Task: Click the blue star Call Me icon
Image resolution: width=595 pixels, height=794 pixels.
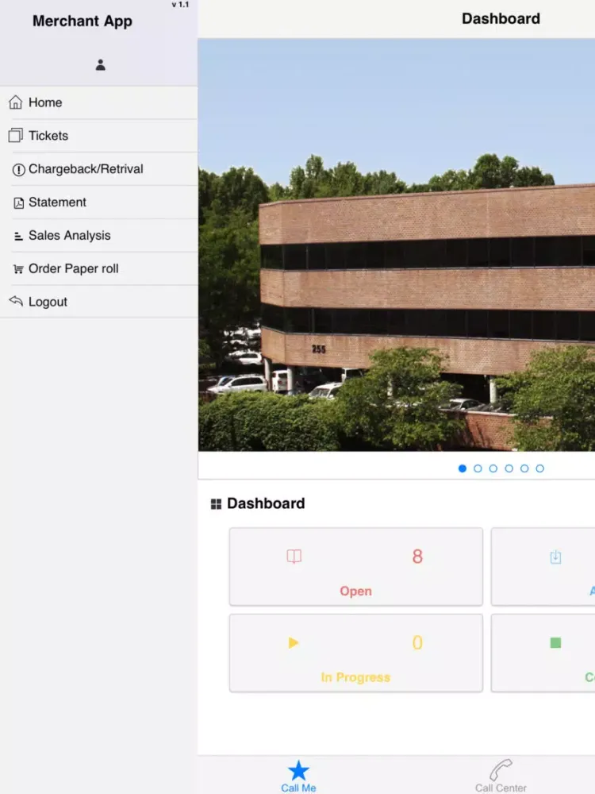Action: click(x=298, y=770)
